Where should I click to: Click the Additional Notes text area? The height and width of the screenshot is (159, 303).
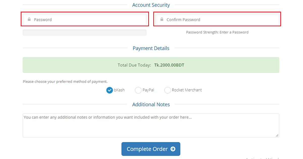(151, 125)
